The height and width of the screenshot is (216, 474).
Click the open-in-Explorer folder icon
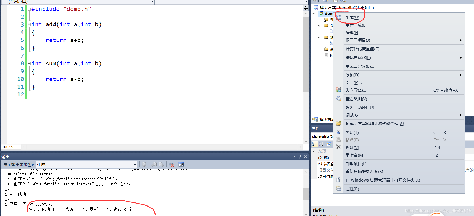[338, 180]
